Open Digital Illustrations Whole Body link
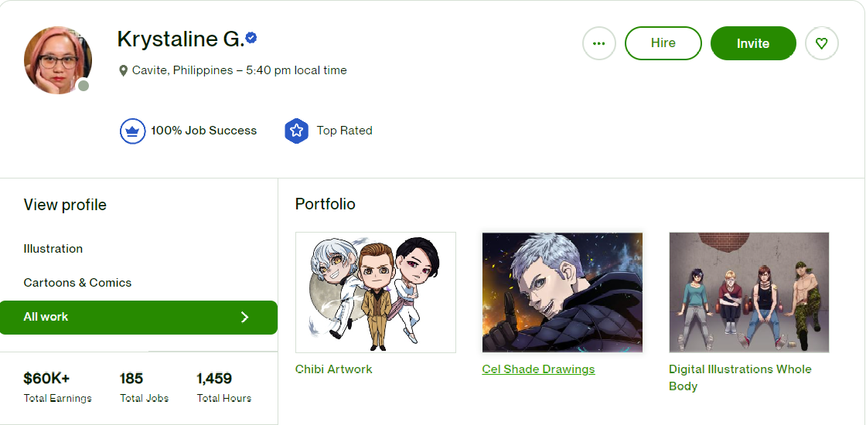 (x=740, y=378)
